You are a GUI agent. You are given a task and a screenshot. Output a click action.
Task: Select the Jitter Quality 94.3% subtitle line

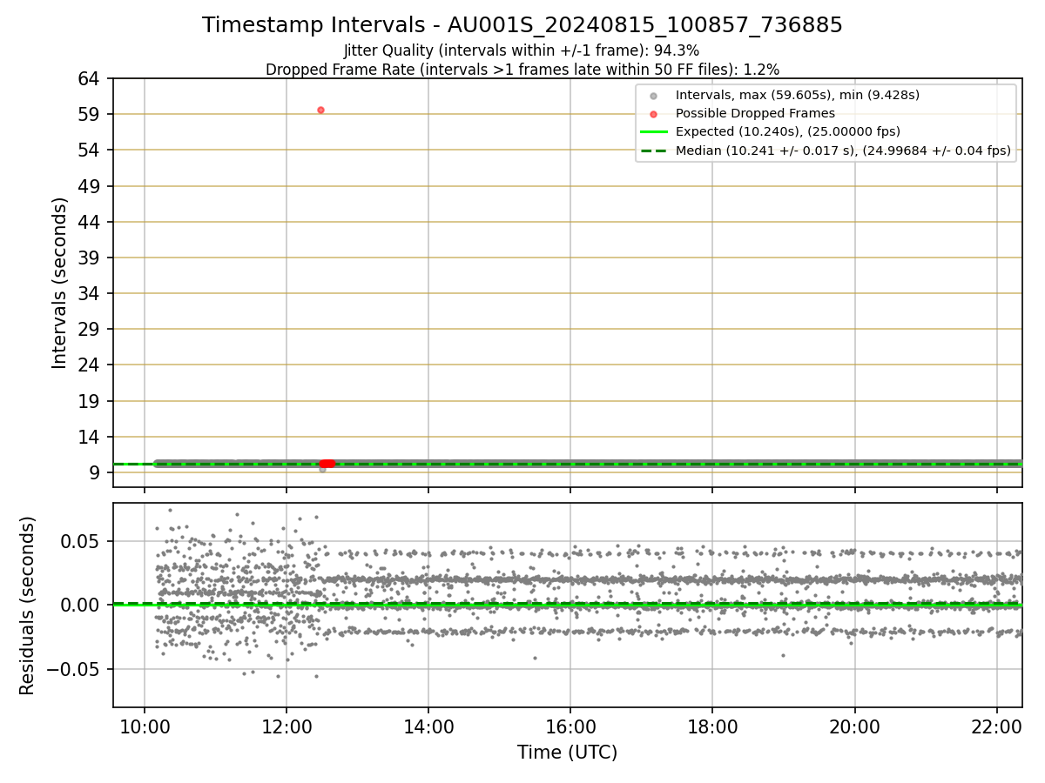[x=522, y=50]
